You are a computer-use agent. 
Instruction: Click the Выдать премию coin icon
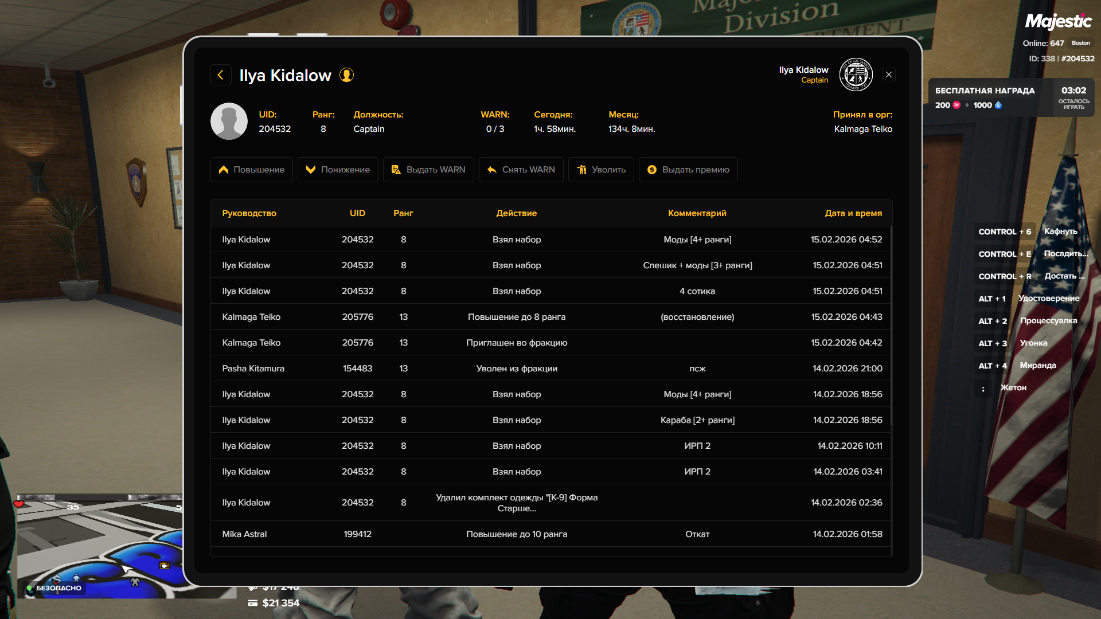(651, 170)
